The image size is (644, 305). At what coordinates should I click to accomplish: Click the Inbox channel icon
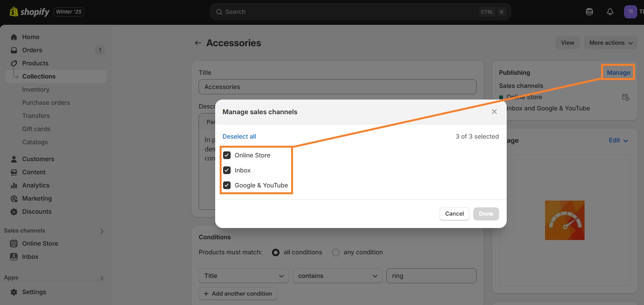pyautogui.click(x=14, y=257)
